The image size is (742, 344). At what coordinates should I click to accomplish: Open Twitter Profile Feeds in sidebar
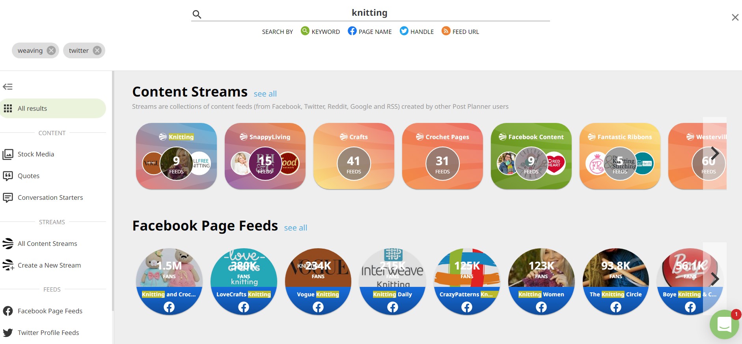point(41,333)
